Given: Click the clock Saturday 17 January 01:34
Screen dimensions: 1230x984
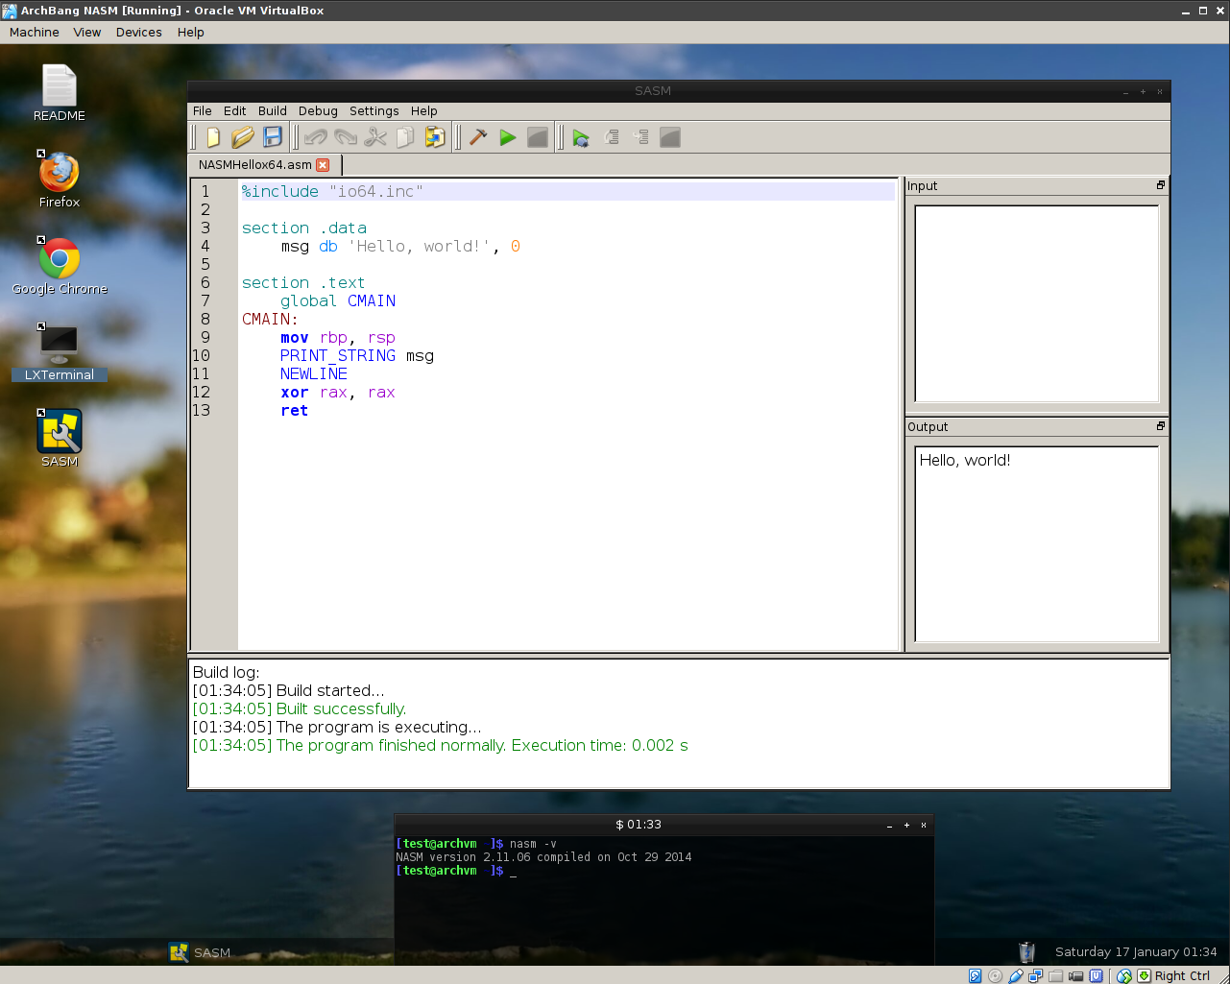Looking at the screenshot, I should point(1136,951).
